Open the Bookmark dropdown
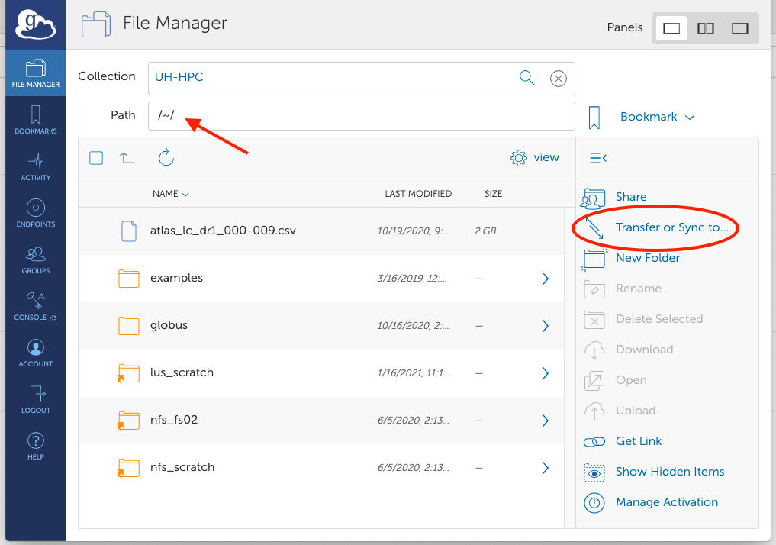Viewport: 776px width, 545px height. (657, 117)
